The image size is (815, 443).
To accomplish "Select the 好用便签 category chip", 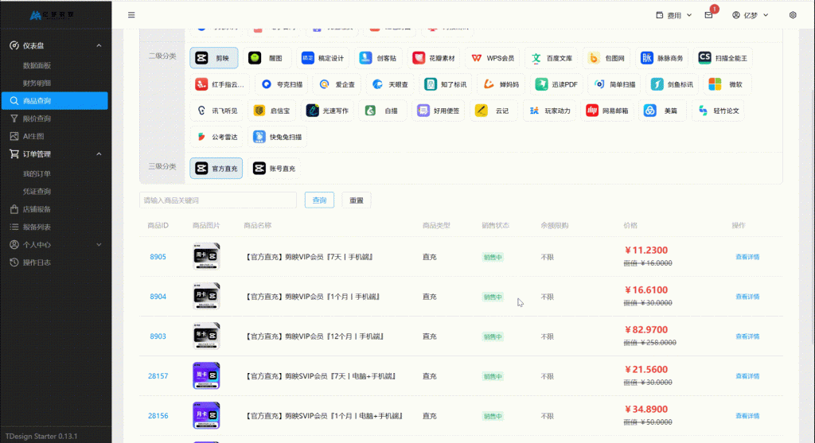I will (439, 111).
